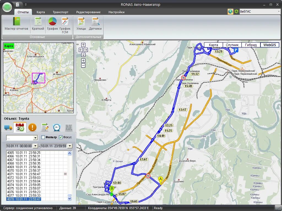
Task: Open the quick access toolbar dropdown arrow
Action: tap(26, 4)
